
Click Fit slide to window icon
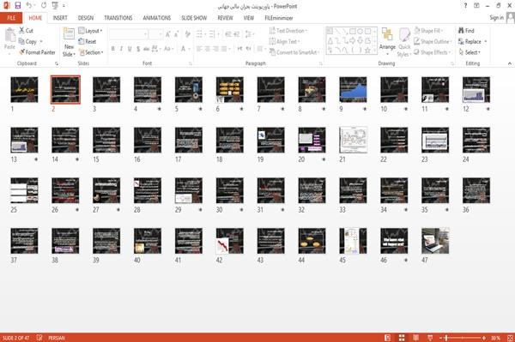click(510, 338)
